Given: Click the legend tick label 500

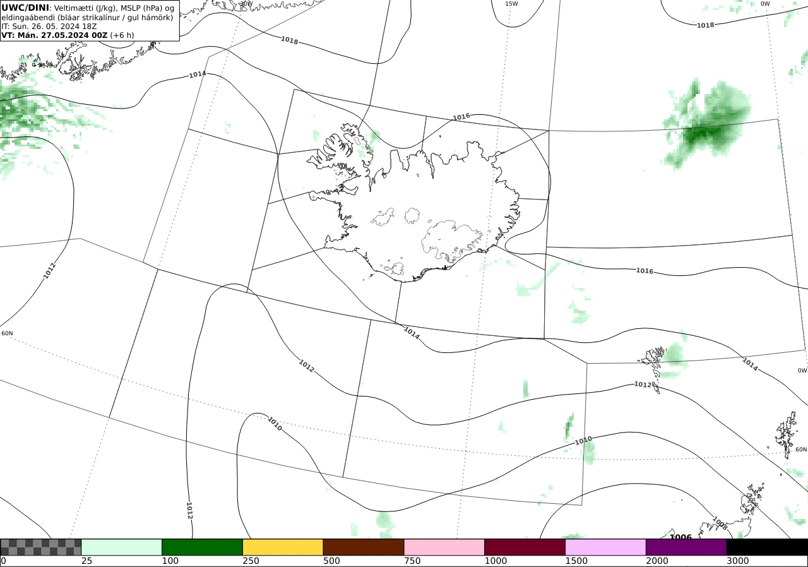Looking at the screenshot, I should [332, 561].
